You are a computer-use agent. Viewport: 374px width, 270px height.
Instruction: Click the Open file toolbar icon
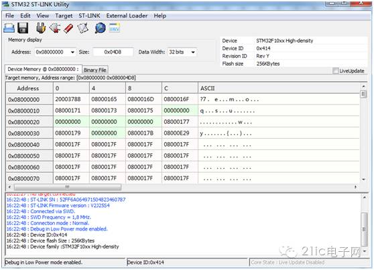click(x=9, y=28)
